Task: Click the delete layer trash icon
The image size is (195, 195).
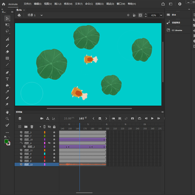Action: (x=32, y=127)
